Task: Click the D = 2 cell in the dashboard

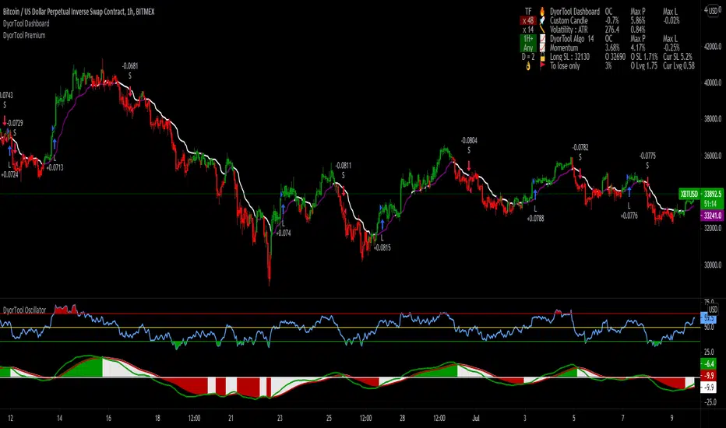Action: 528,57
